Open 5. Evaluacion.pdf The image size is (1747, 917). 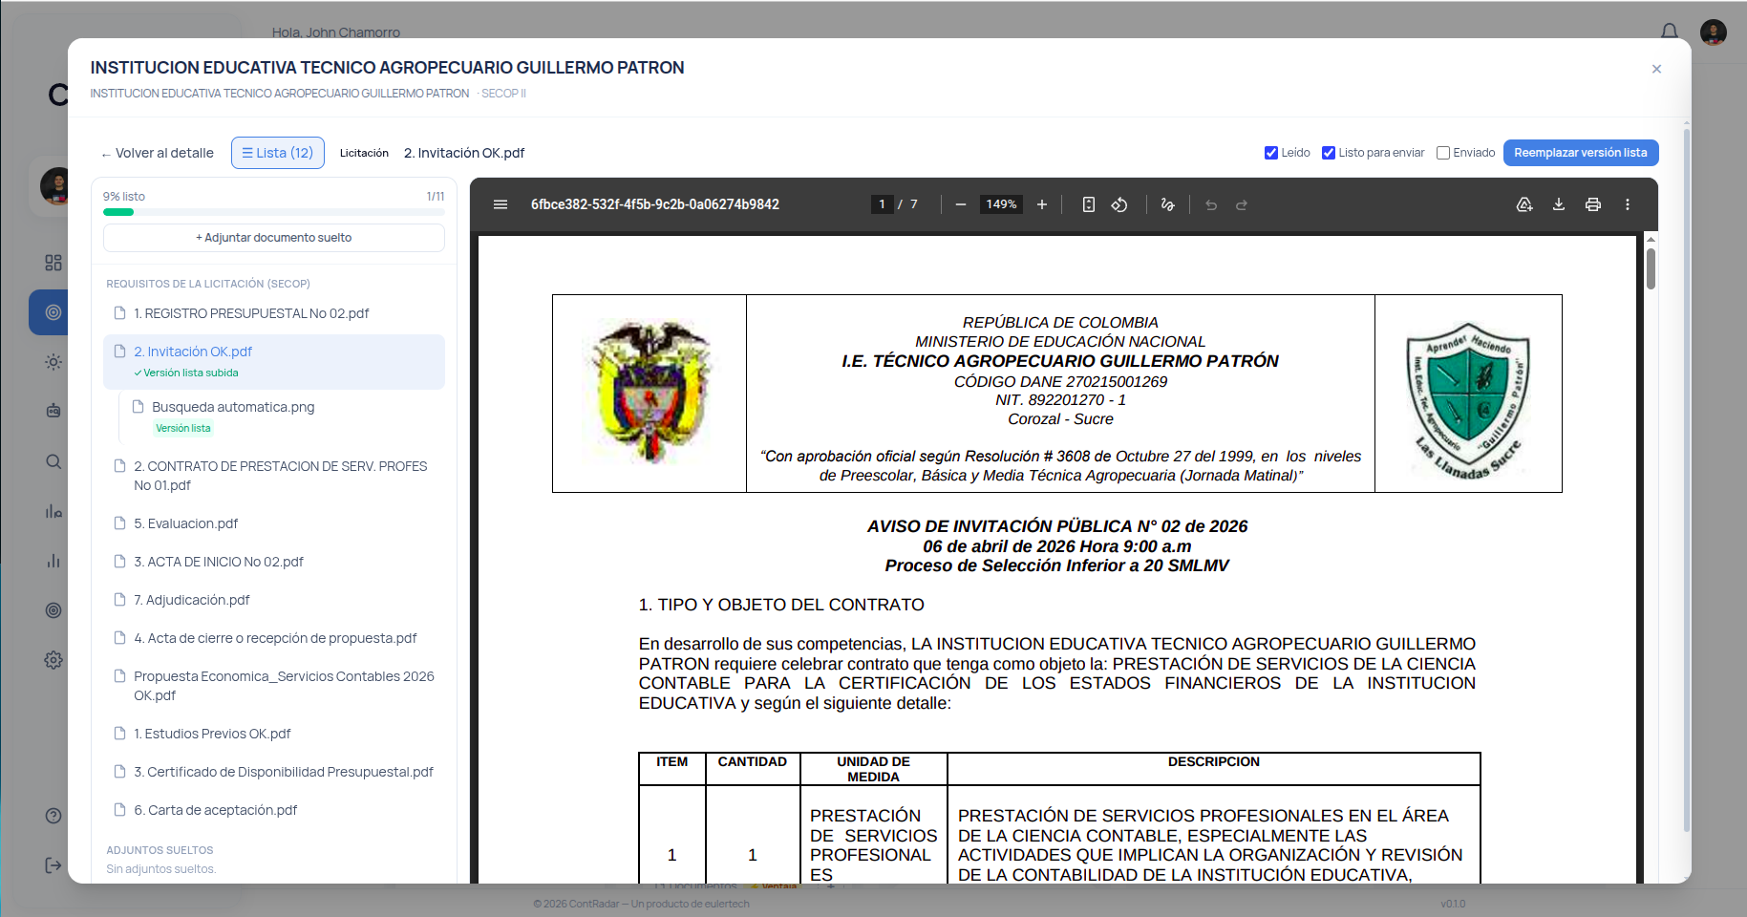coord(274,523)
